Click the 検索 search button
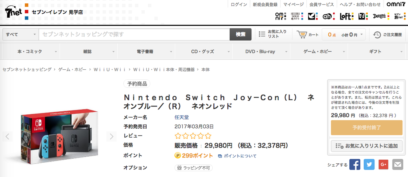Screen dimensions: 408x177 coord(240,34)
